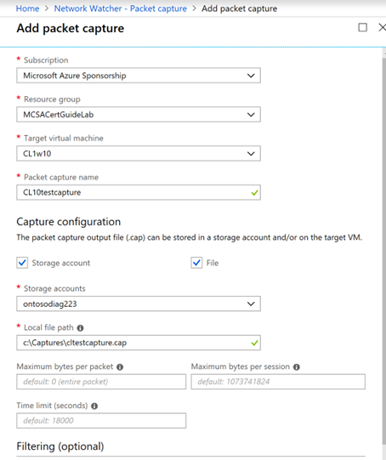This screenshot has height=460, width=386.
Task: Focus the Maximum bytes per packet field
Action: coord(101,382)
